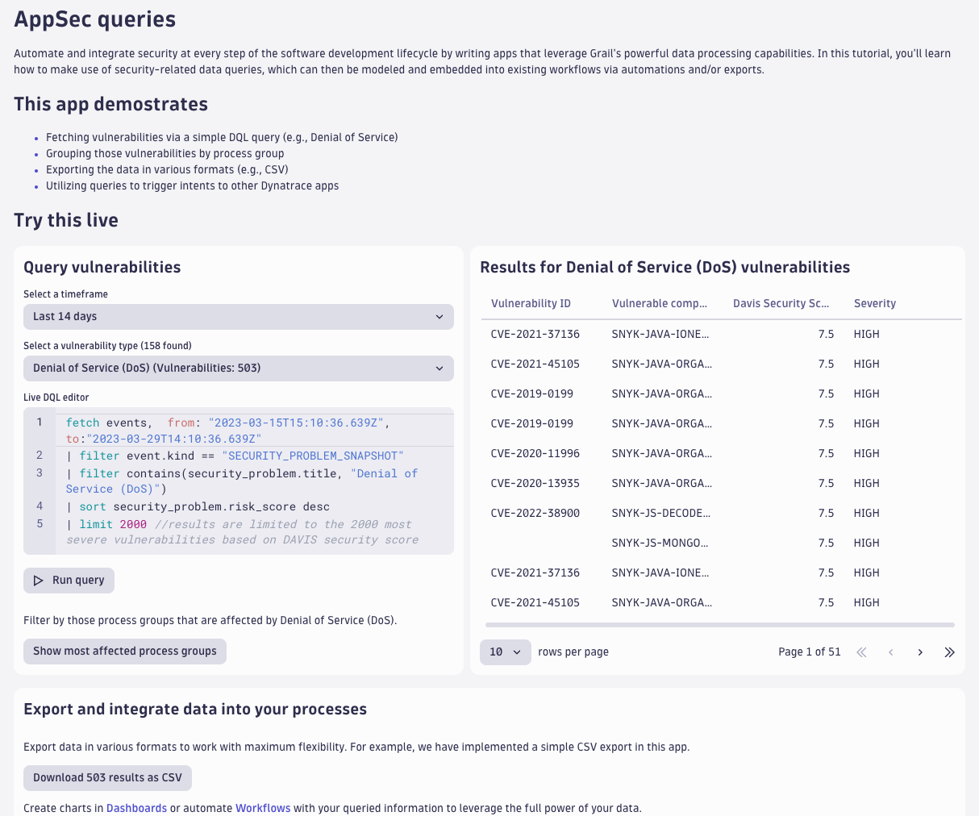979x816 pixels.
Task: Sort by Severity column header
Action: 875,304
